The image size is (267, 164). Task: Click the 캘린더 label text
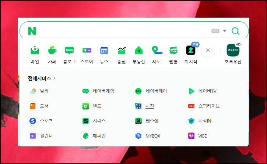coord(46,136)
